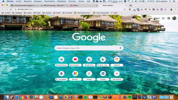The image size is (178, 100).
Task: Stop loading the page
Action: (x=11, y=9)
